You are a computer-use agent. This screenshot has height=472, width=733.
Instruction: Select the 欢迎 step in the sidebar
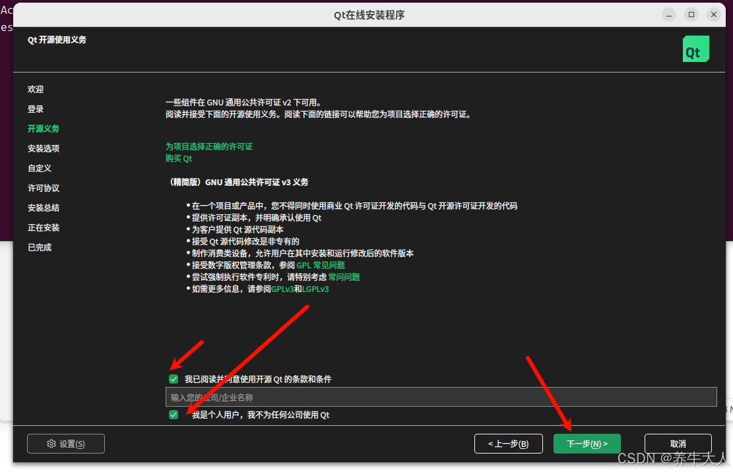36,89
